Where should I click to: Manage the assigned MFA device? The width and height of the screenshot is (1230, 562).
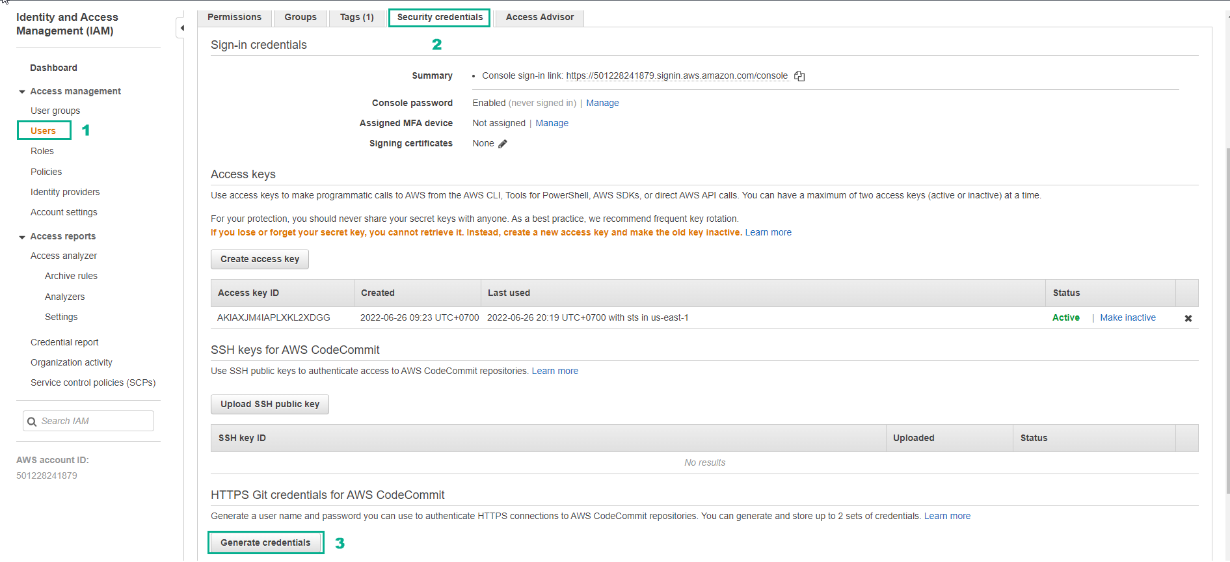552,124
